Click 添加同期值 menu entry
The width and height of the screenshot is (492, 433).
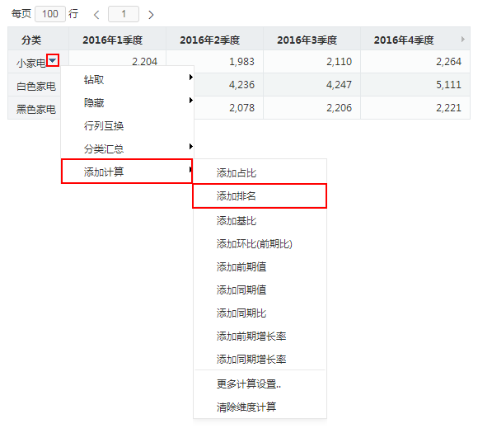260,289
